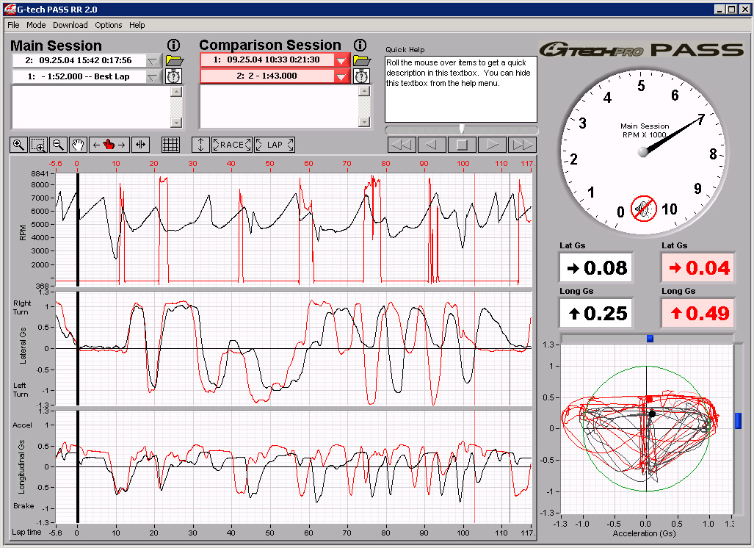This screenshot has height=548, width=754.
Task: Click Main Session stopwatch lap icon
Action: 173,76
